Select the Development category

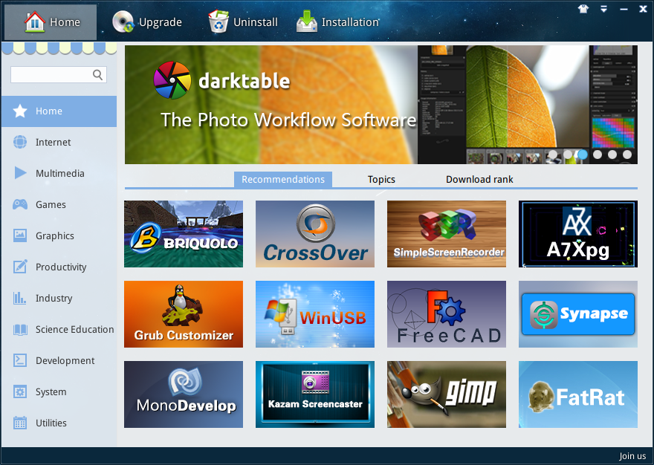point(59,361)
